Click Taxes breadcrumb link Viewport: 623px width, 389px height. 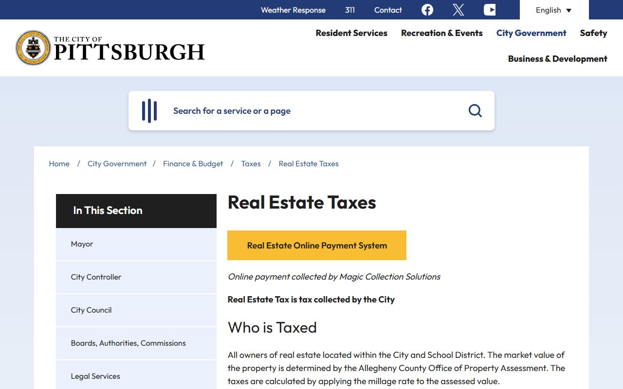coord(251,164)
